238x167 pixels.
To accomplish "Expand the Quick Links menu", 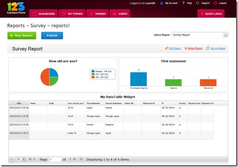I will click(x=211, y=13).
